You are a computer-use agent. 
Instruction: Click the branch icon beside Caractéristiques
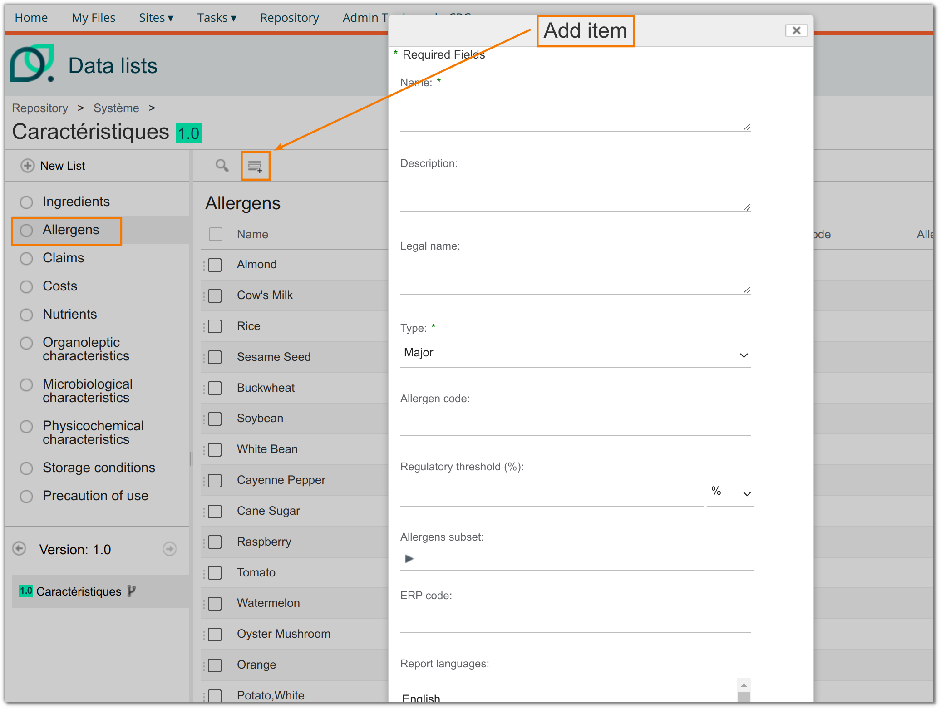(x=132, y=591)
